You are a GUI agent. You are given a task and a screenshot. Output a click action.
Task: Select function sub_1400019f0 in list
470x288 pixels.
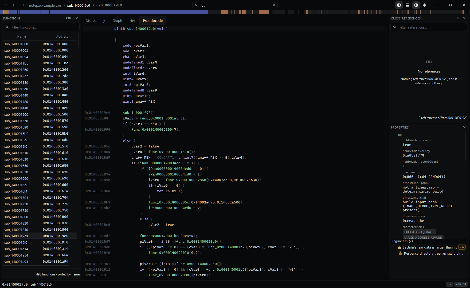40,242
